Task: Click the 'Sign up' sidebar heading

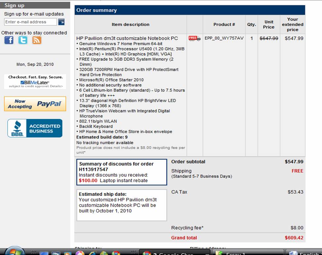Action: coord(15,5)
